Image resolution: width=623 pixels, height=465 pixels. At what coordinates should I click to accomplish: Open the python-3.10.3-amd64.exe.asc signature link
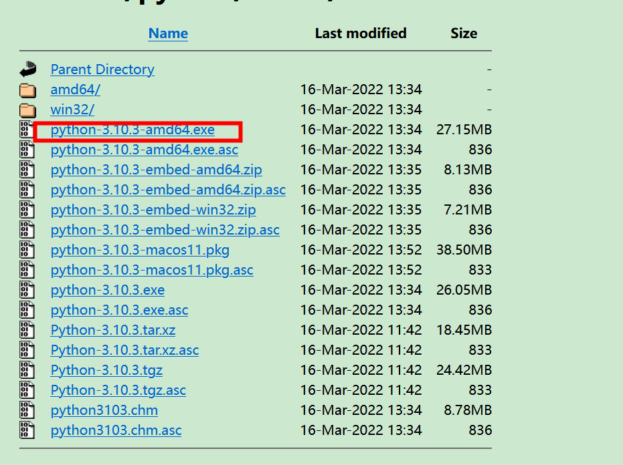coord(145,150)
